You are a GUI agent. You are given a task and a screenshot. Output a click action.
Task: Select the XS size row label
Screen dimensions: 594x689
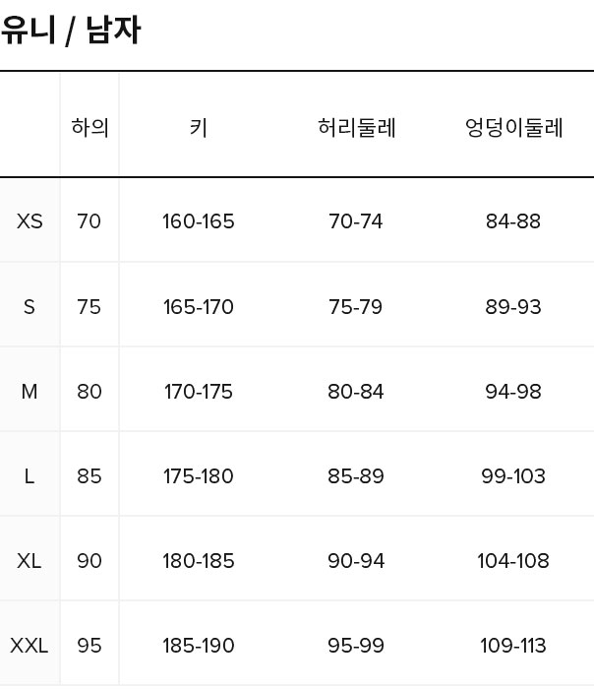coord(30,221)
